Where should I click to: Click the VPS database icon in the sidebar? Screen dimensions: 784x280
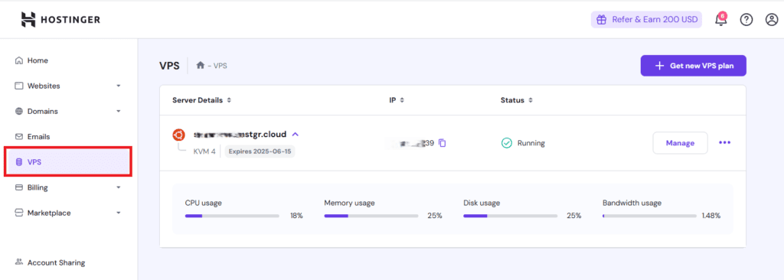tap(19, 162)
